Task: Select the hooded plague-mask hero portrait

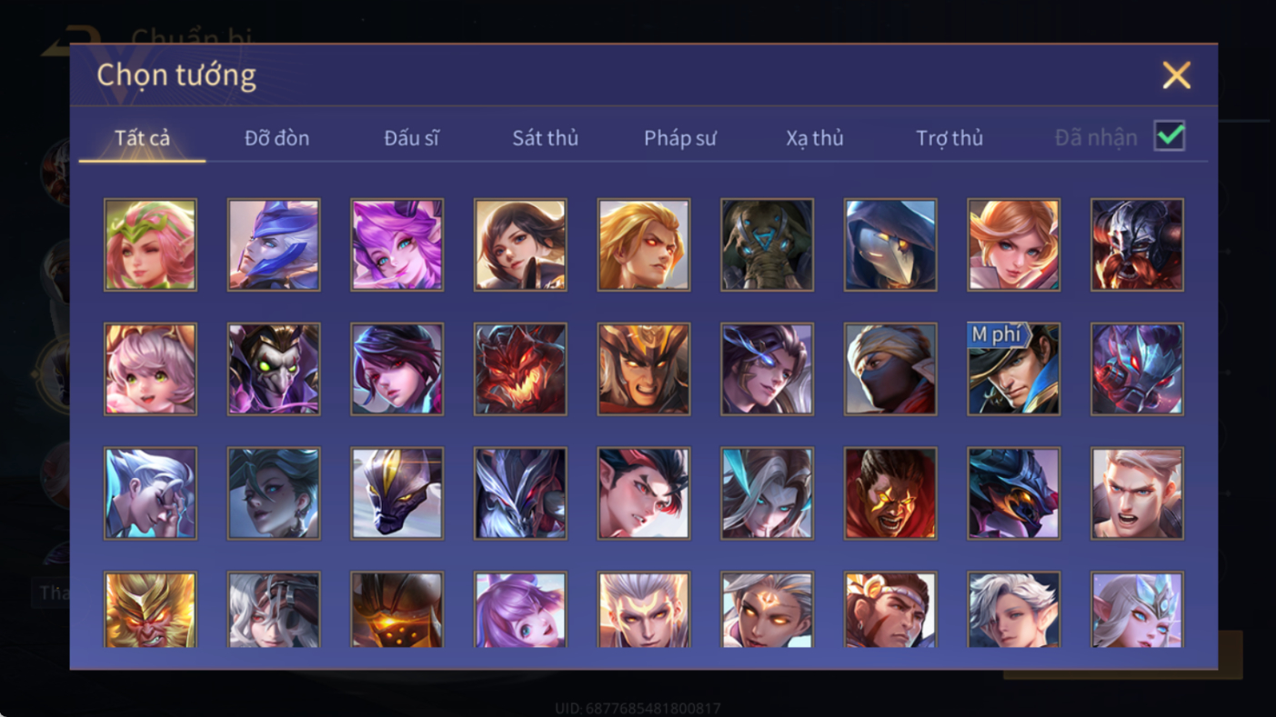Action: [890, 245]
